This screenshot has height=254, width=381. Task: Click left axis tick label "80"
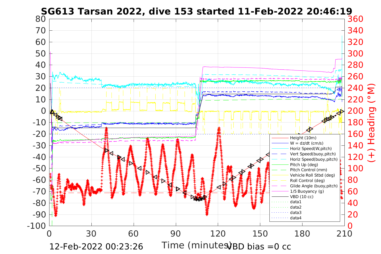[41, 19]
